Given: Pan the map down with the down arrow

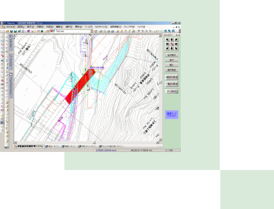Looking at the screenshot, I should coord(172,49).
